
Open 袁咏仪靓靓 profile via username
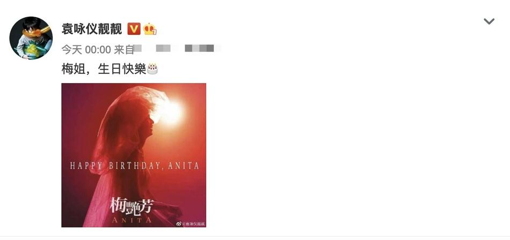pyautogui.click(x=92, y=29)
